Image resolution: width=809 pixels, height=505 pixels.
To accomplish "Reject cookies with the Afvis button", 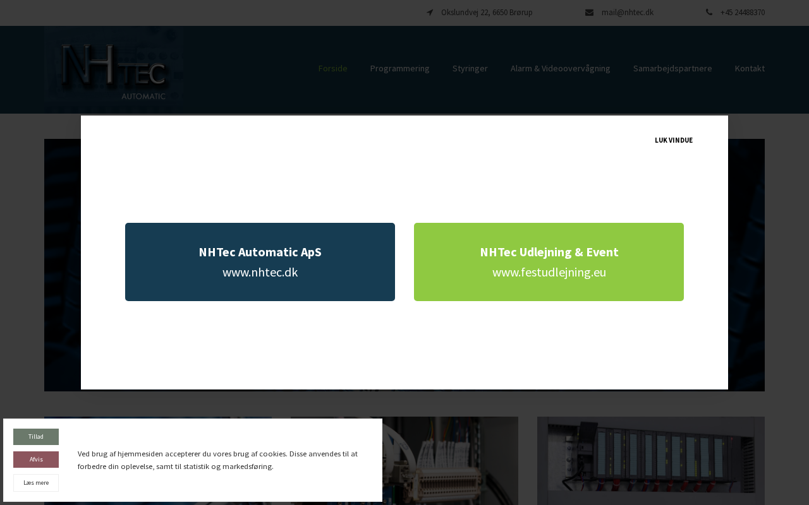I will point(36,460).
